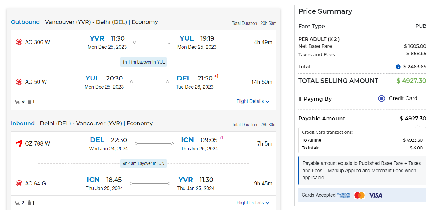
Task: Click the Asiana logo beside OZ 768 W
Action: coord(19,143)
